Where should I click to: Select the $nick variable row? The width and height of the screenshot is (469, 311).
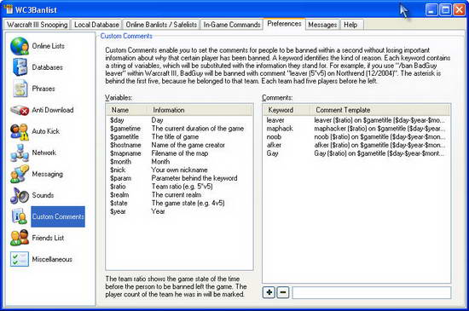pos(179,170)
